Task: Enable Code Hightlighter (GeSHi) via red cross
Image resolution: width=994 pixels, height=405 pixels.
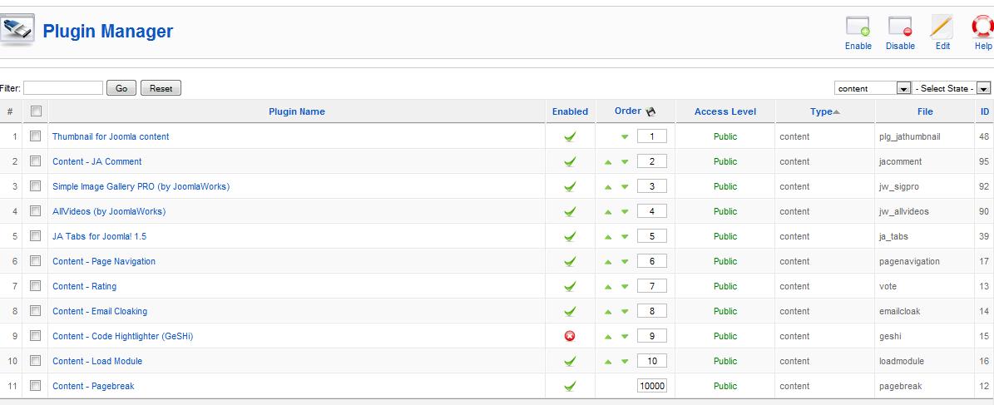Action: click(570, 336)
